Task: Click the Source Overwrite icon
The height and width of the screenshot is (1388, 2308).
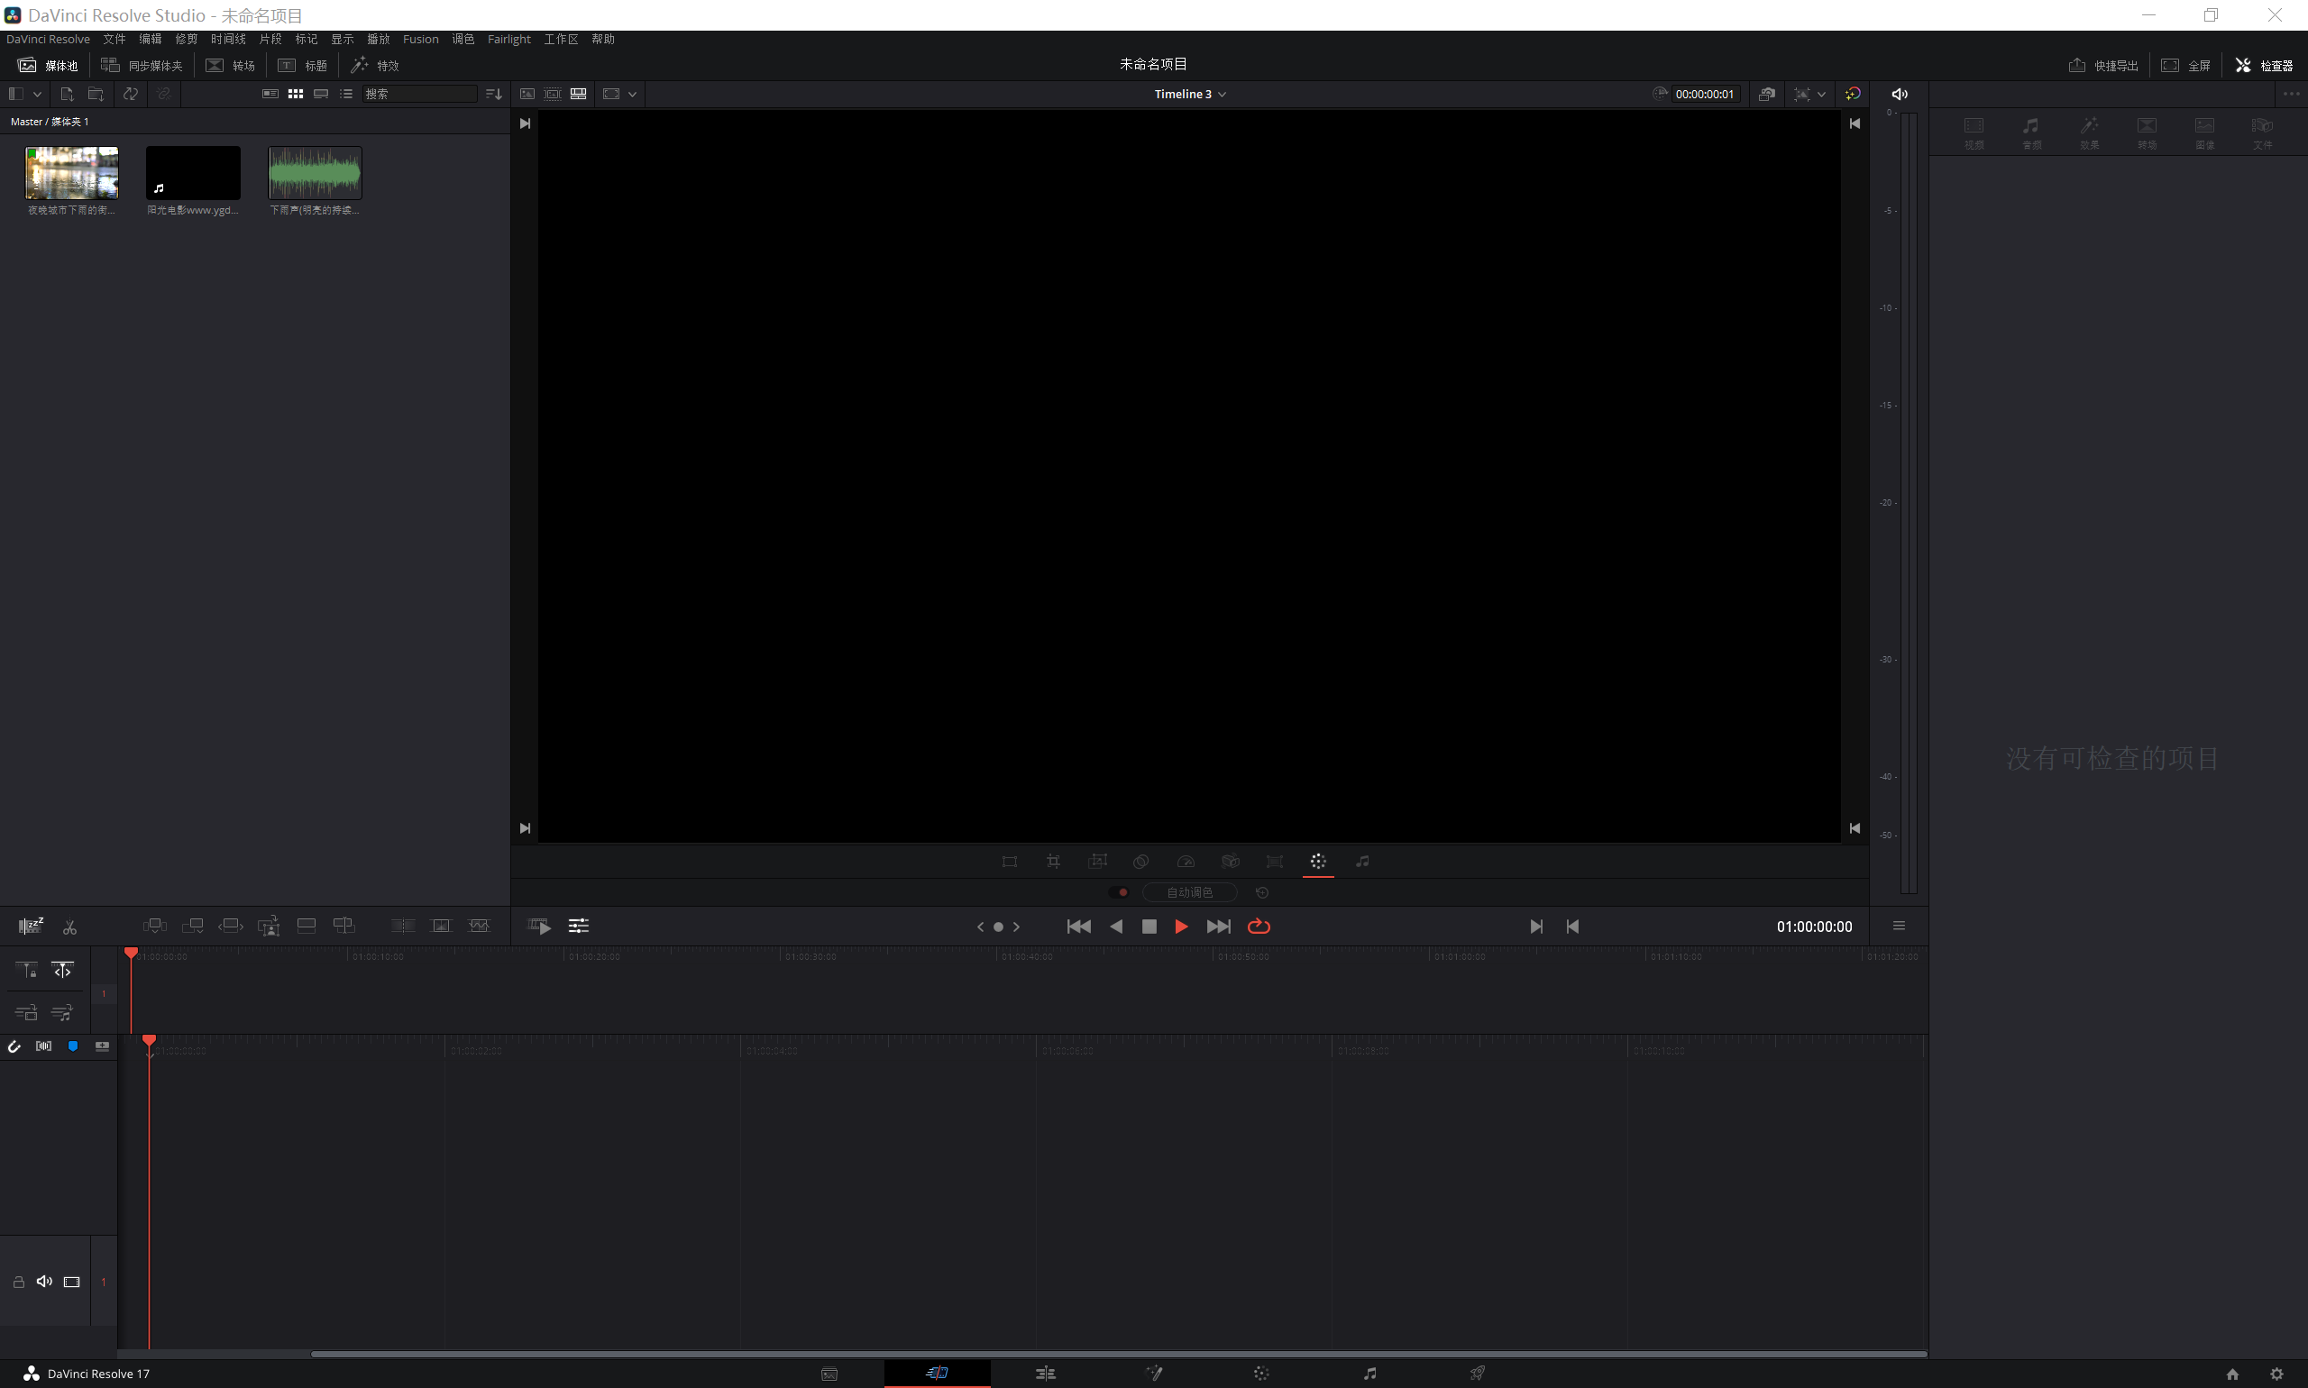Action: click(x=344, y=926)
